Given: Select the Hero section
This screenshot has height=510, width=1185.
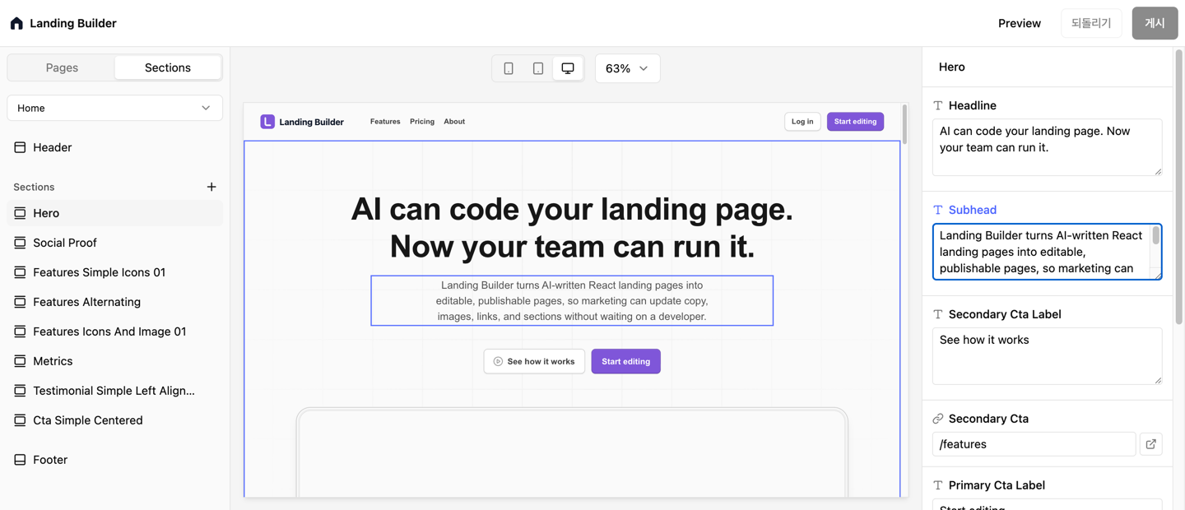Looking at the screenshot, I should (114, 213).
